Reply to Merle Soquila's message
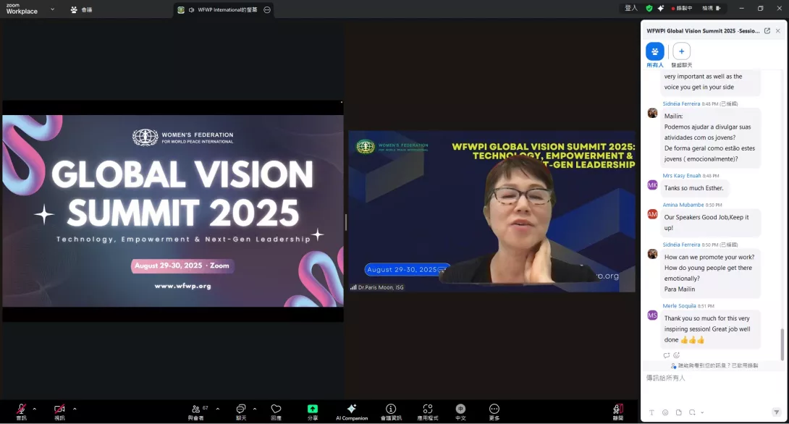Image resolution: width=789 pixels, height=424 pixels. [666, 355]
